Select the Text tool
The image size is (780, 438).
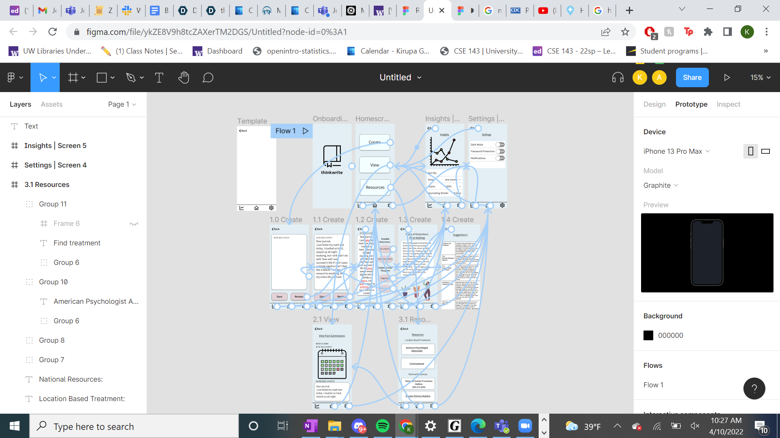pyautogui.click(x=159, y=77)
